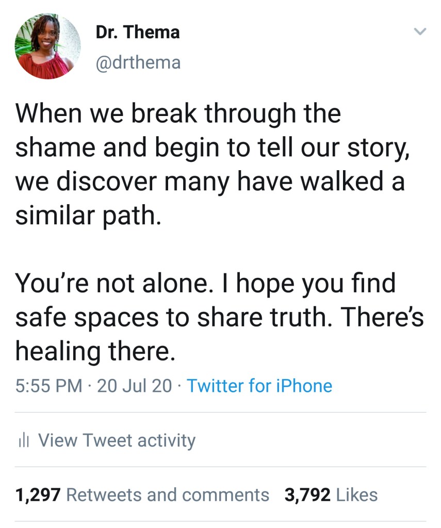Image resolution: width=441 pixels, height=528 pixels.
Task: Click the line "safe spaces to share truth."
Action: 219,317
